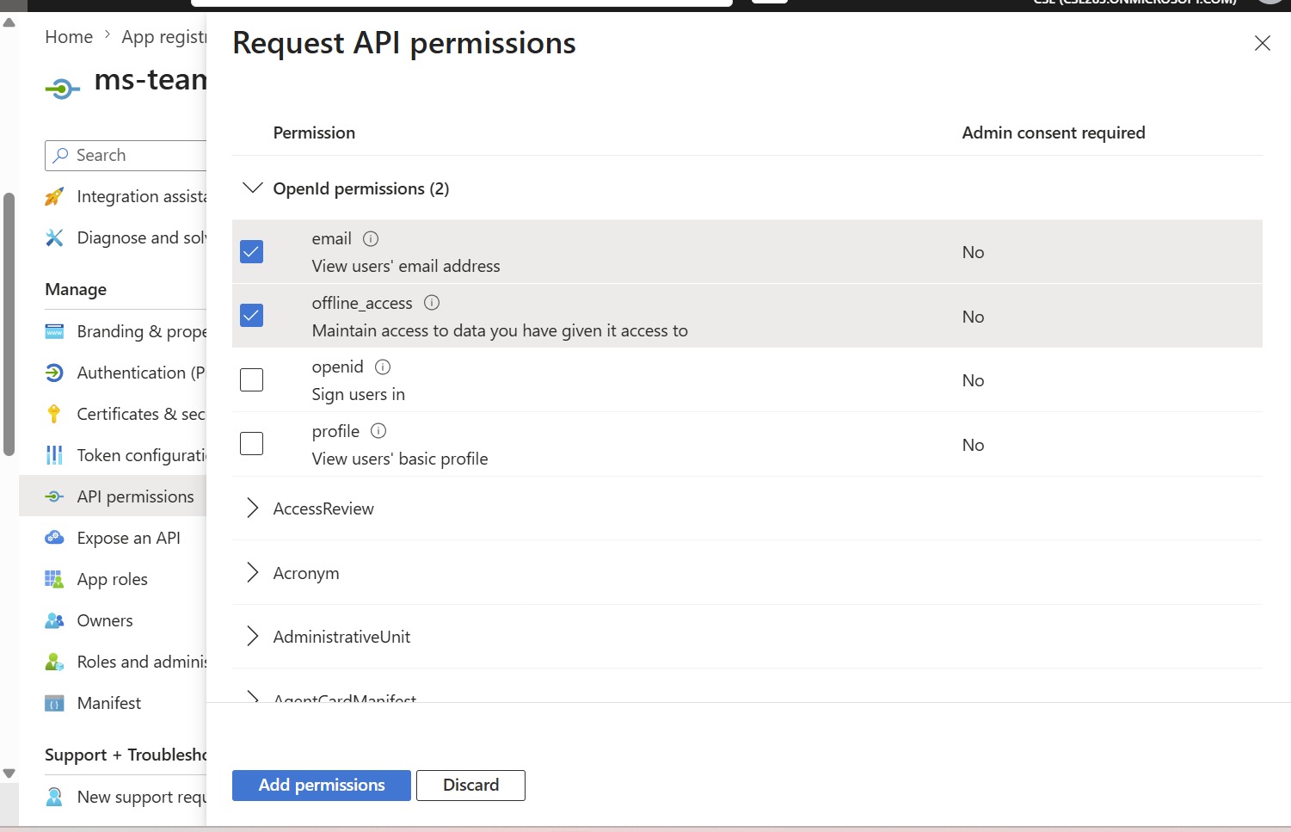Open the Manifest page

coord(109,703)
